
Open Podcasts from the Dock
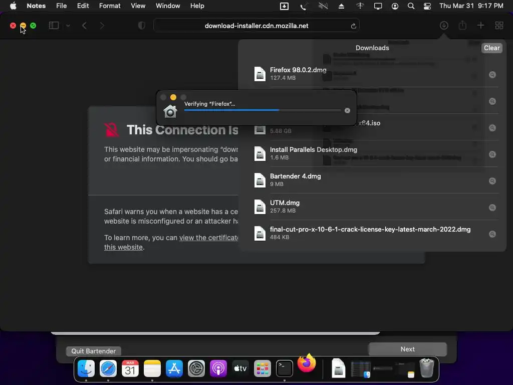(x=218, y=368)
